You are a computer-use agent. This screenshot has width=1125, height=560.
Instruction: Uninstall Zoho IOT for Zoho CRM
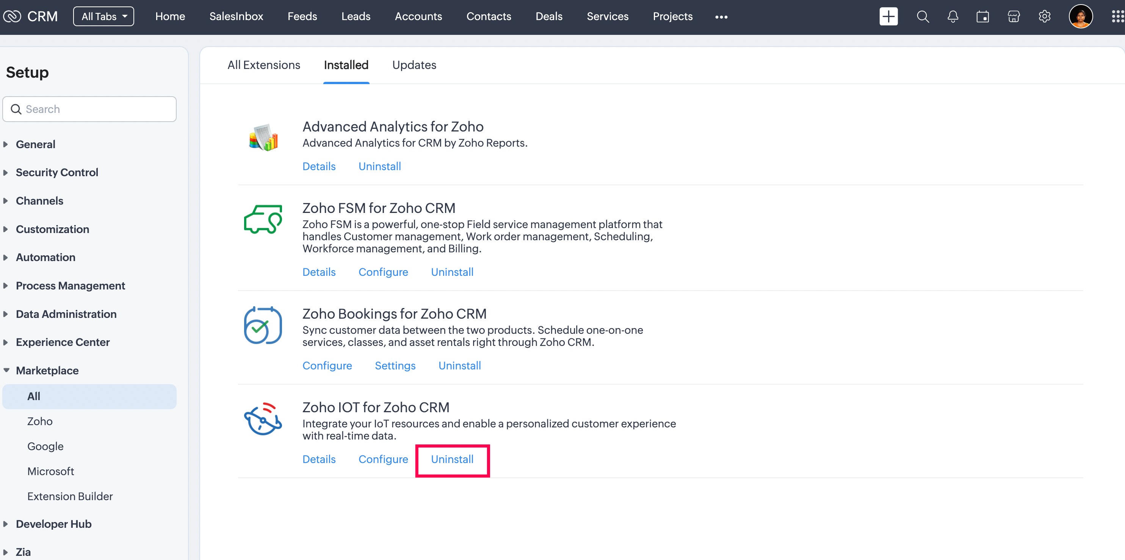pos(452,459)
